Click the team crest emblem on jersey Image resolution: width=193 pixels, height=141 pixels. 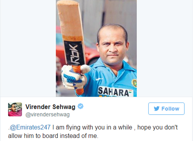pyautogui.click(x=134, y=83)
